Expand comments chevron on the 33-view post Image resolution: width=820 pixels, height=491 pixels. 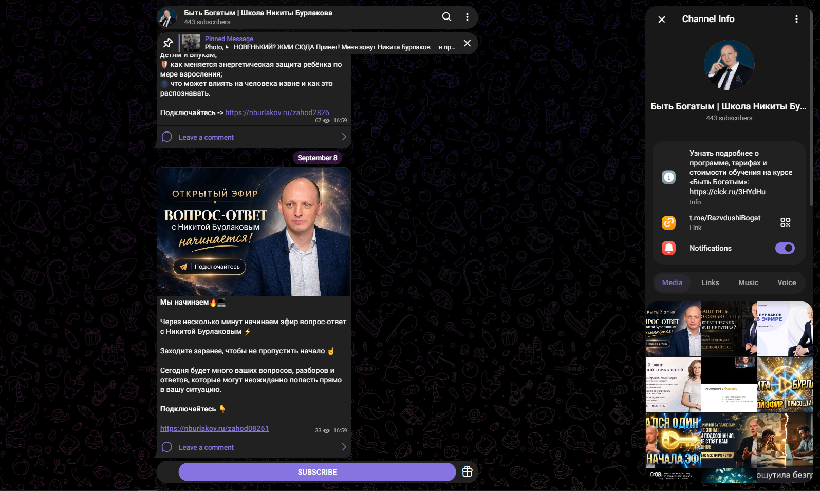(x=344, y=447)
